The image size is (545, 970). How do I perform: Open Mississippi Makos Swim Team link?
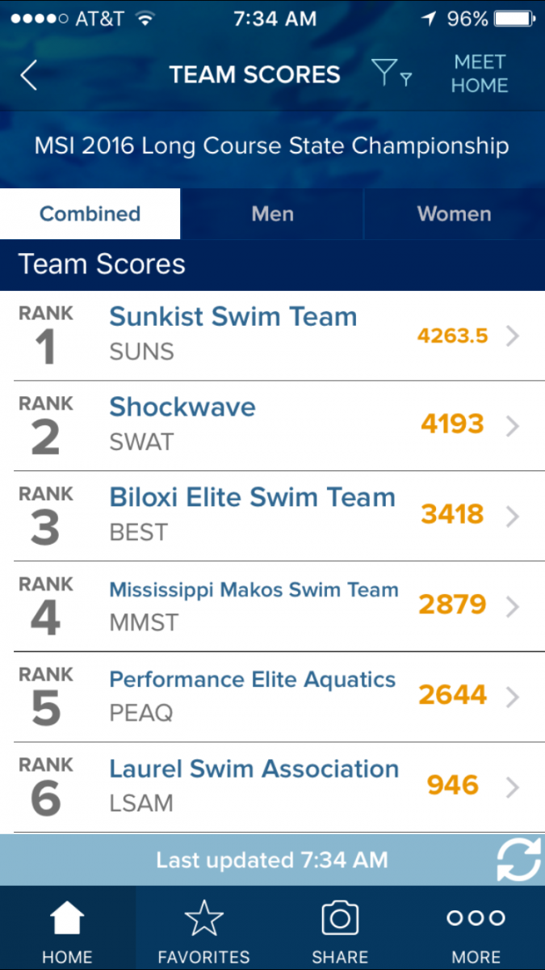[254, 589]
